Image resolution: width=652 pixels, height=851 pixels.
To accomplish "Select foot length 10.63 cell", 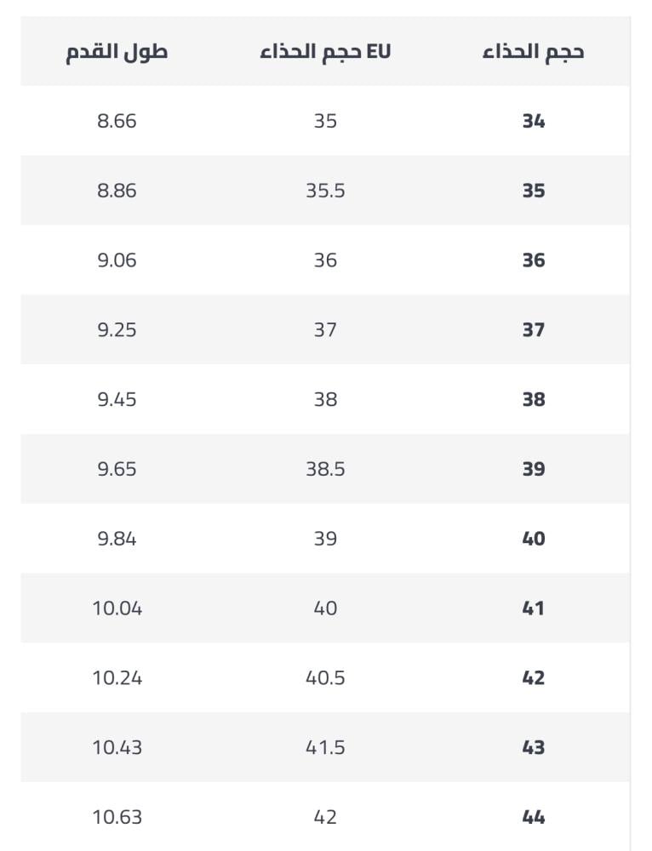I will click(117, 817).
